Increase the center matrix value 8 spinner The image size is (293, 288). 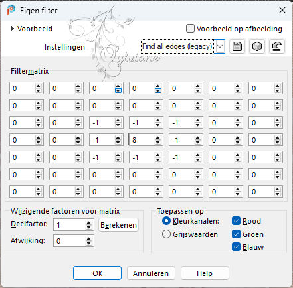click(x=157, y=138)
